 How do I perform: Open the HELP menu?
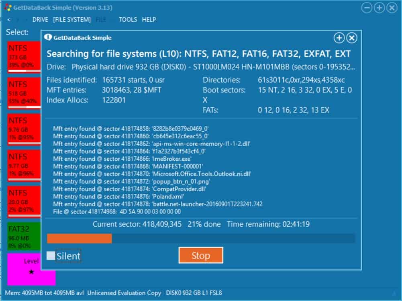[149, 20]
